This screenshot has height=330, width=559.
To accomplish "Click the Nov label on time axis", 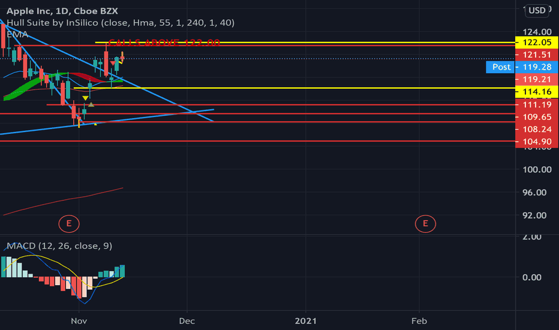I will pyautogui.click(x=79, y=321).
